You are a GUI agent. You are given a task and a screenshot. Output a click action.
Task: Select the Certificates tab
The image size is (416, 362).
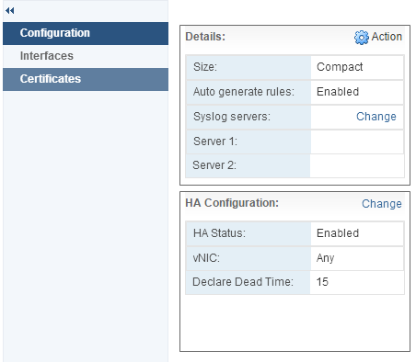[x=86, y=79]
